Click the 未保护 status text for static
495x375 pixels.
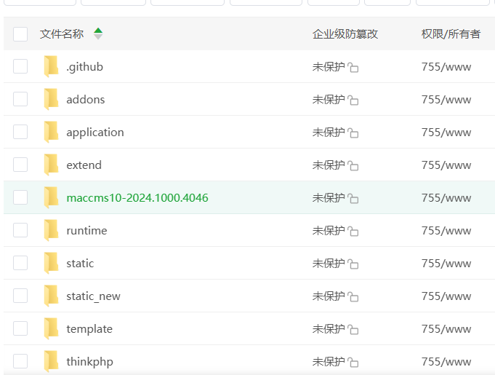(329, 263)
